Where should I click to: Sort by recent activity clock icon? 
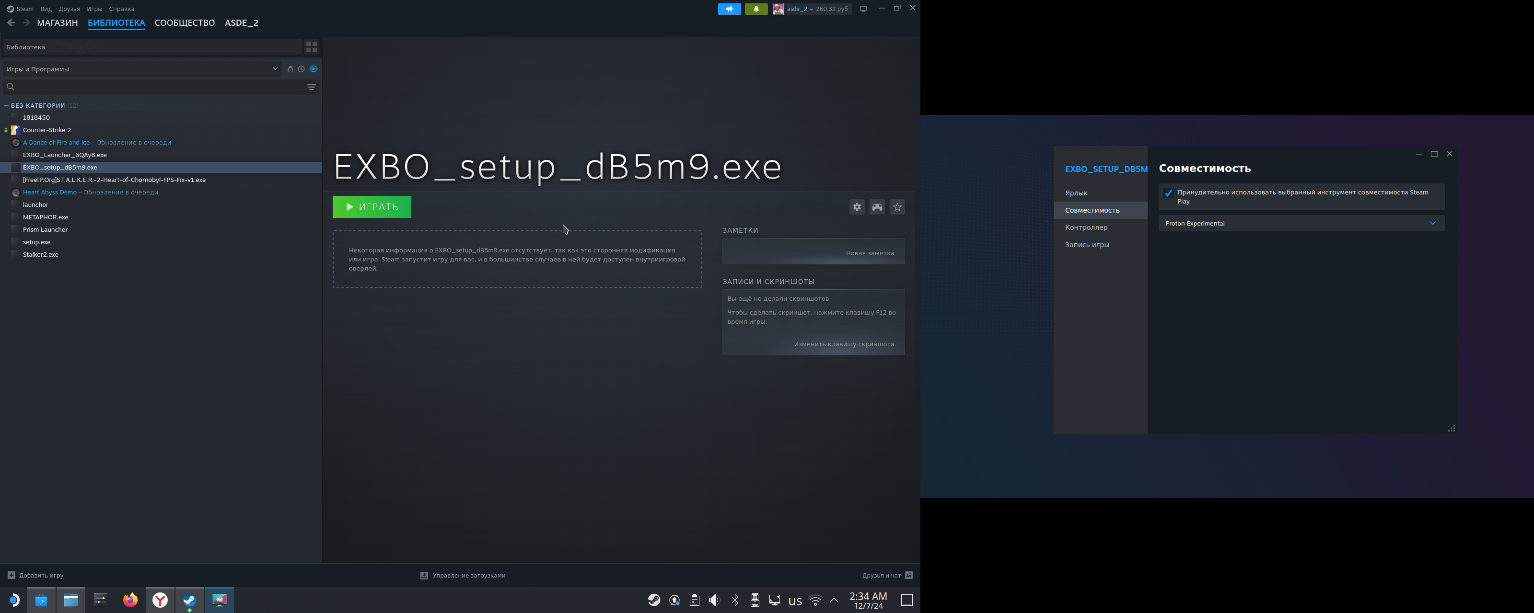[302, 69]
